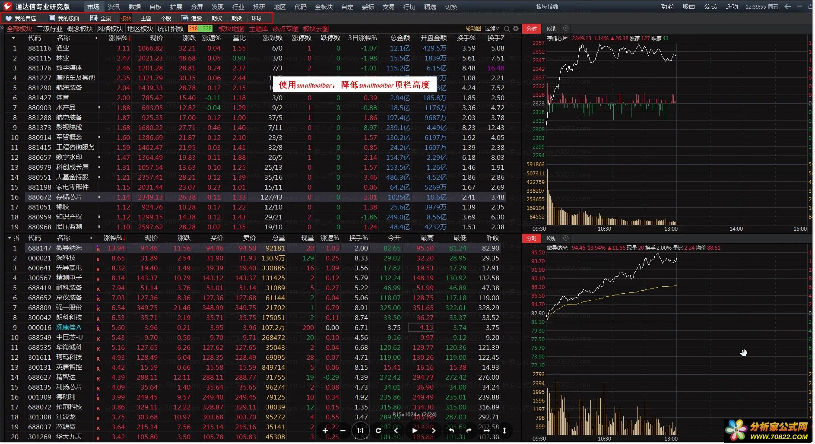Switch upper chart to K线 mode

click(x=551, y=29)
